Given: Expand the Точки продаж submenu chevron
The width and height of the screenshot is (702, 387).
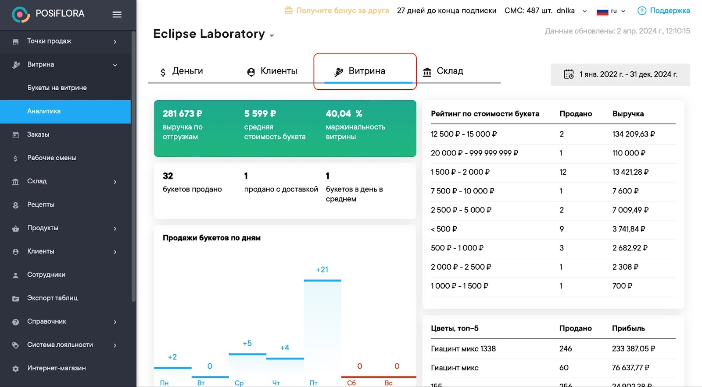Looking at the screenshot, I should [x=115, y=42].
